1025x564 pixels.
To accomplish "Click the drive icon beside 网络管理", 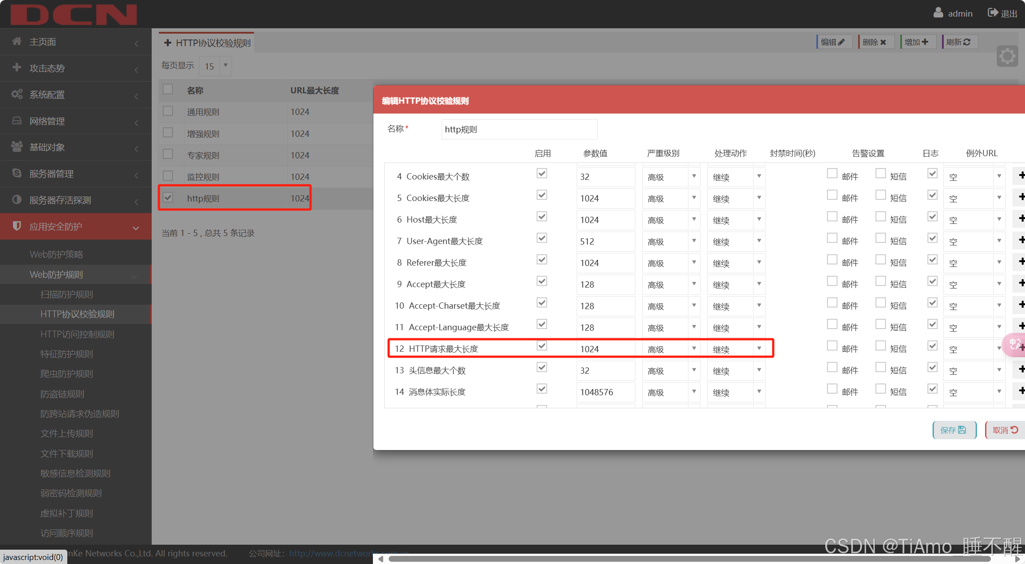I will coord(17,120).
